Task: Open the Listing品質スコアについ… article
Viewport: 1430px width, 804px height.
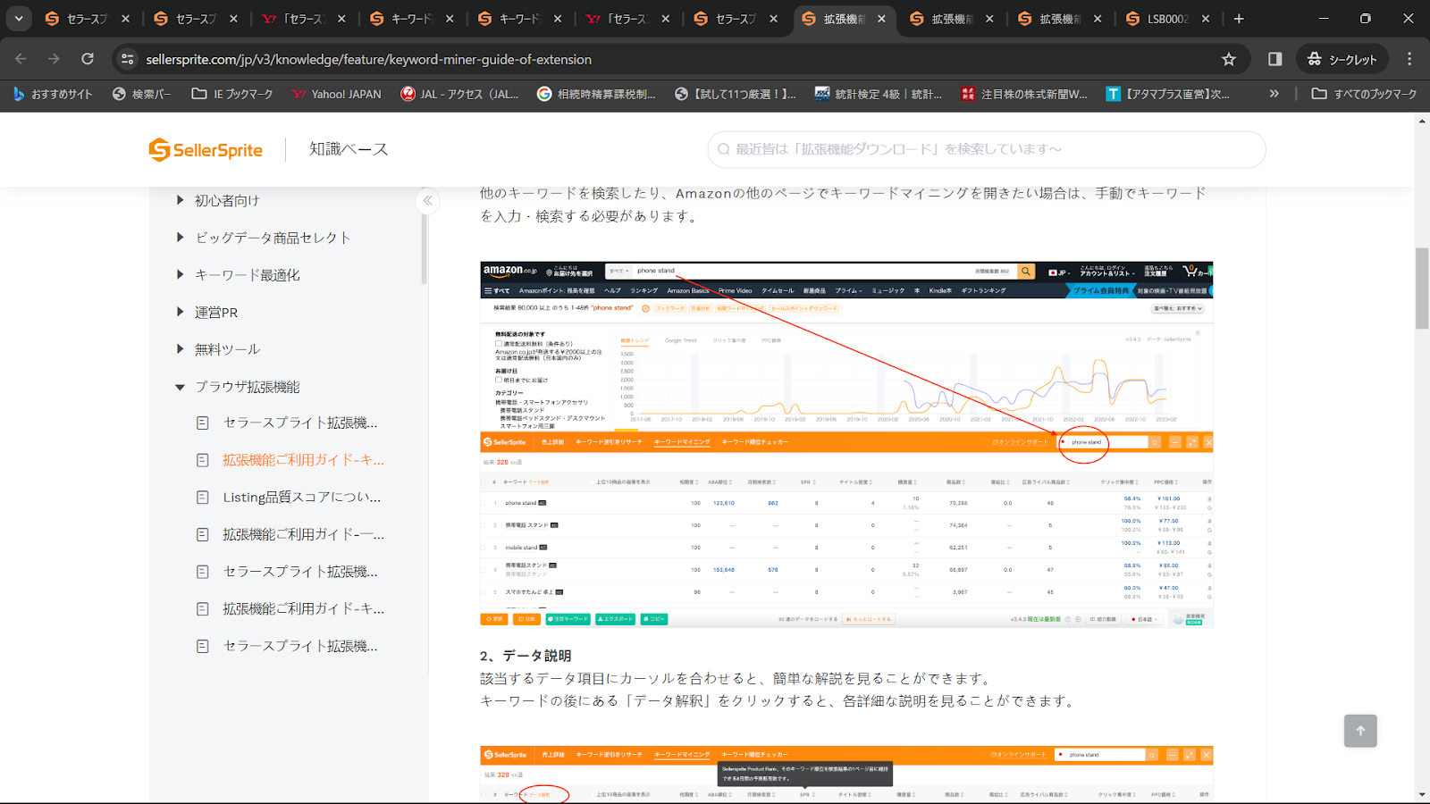Action: tap(302, 498)
